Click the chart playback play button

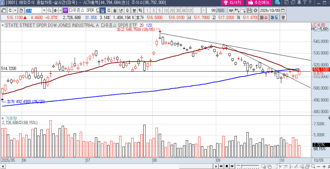pos(216,166)
